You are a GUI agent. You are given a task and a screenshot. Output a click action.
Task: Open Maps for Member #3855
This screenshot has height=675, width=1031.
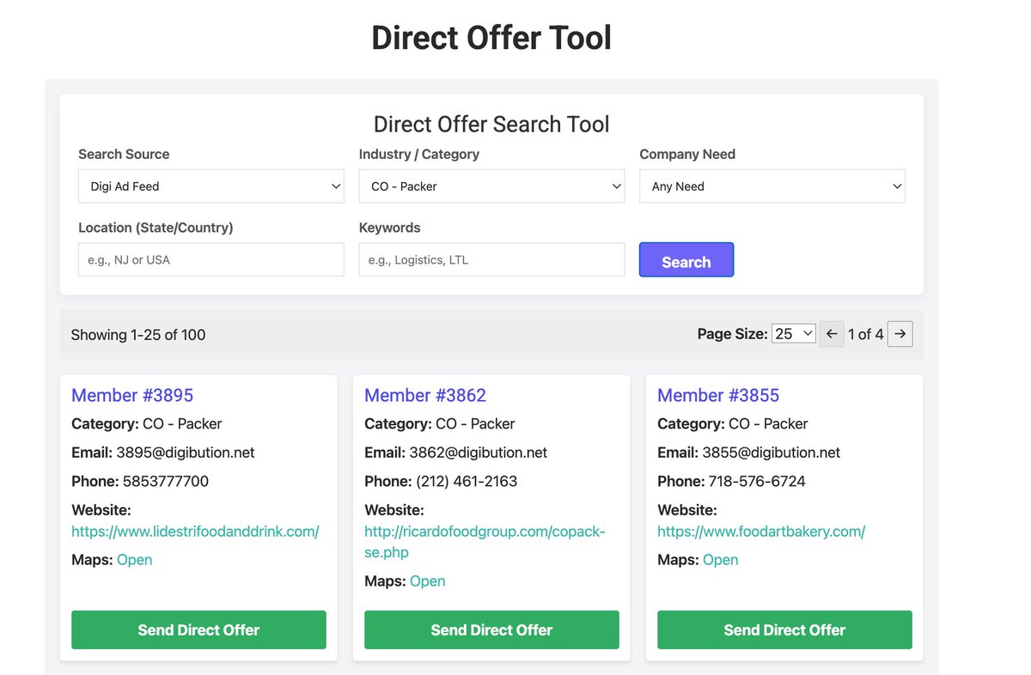pos(721,560)
